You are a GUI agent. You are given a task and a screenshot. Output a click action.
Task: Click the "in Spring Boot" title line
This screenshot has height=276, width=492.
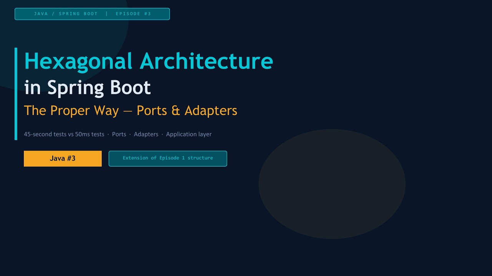pos(87,88)
